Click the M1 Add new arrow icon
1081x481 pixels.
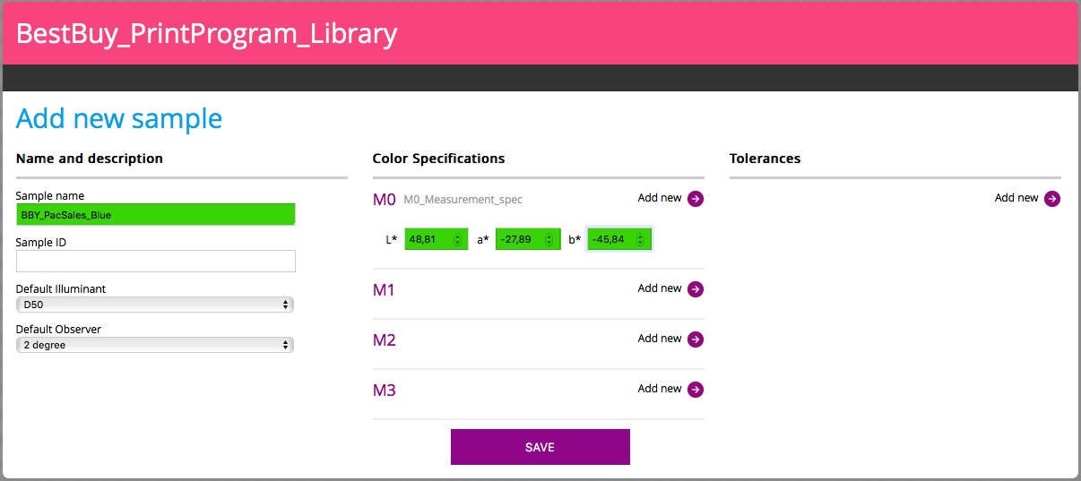coord(696,289)
